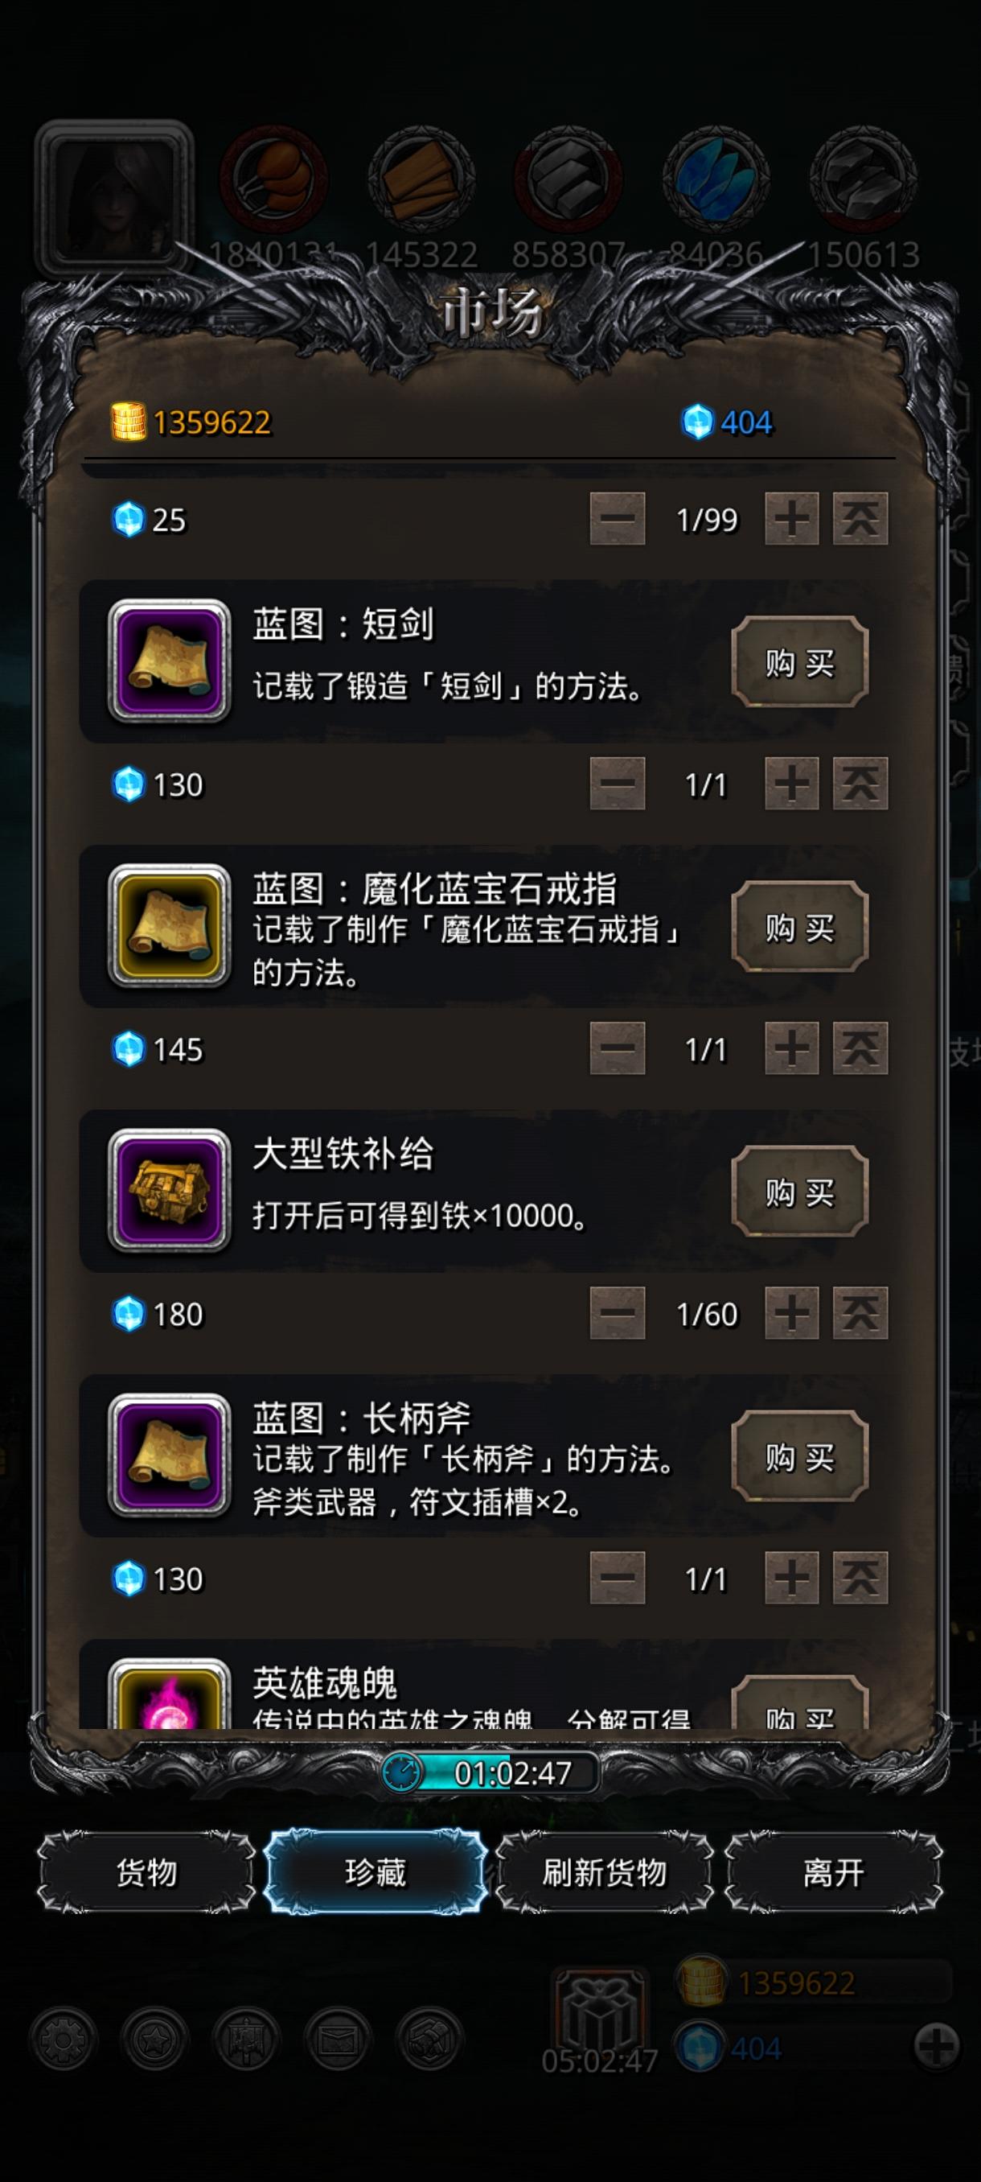
Task: Tap the 魔化蓝宝石戒指 blueprint scroll icon
Action: click(170, 926)
